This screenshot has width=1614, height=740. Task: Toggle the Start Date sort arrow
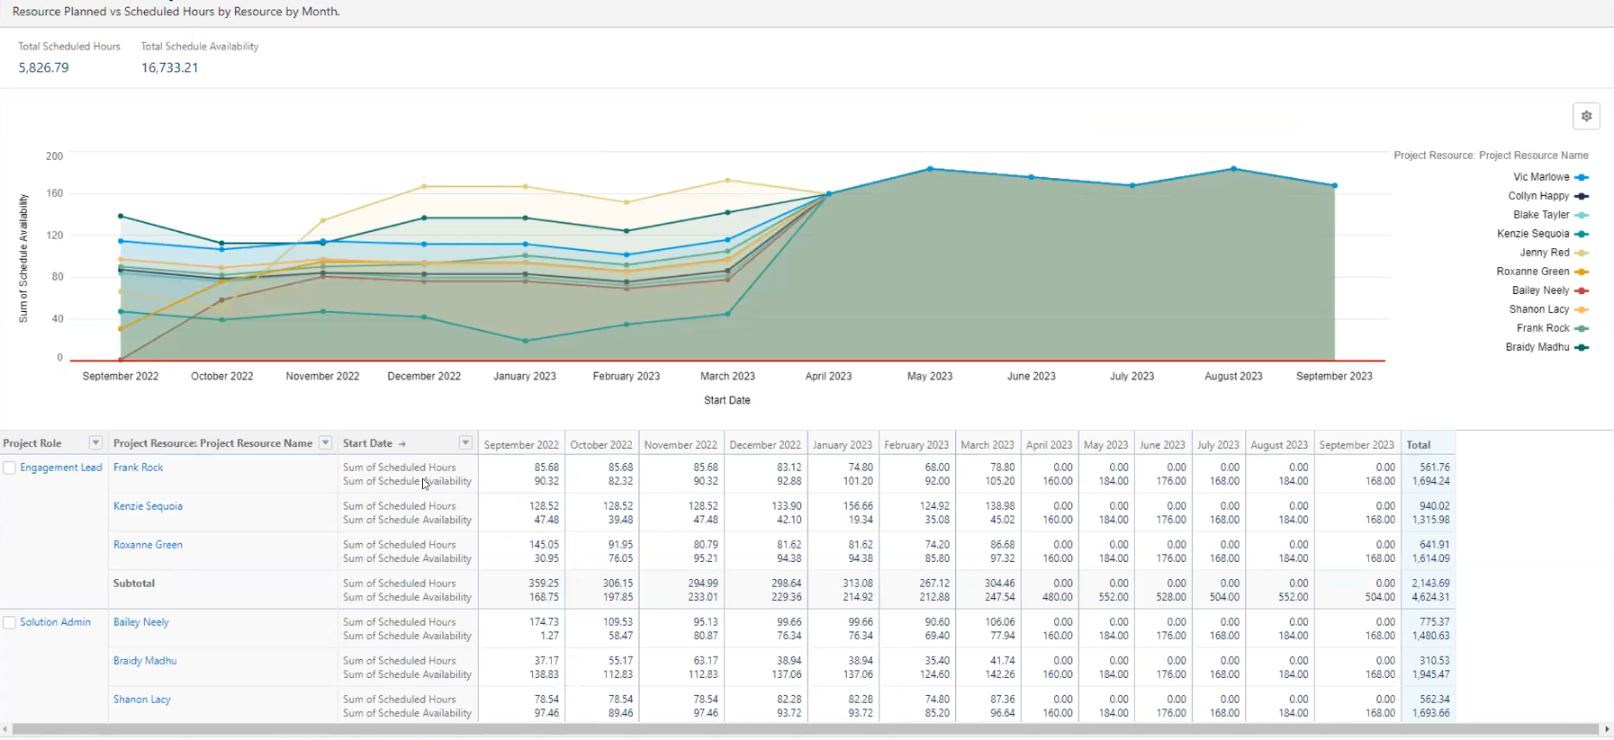[x=402, y=444]
